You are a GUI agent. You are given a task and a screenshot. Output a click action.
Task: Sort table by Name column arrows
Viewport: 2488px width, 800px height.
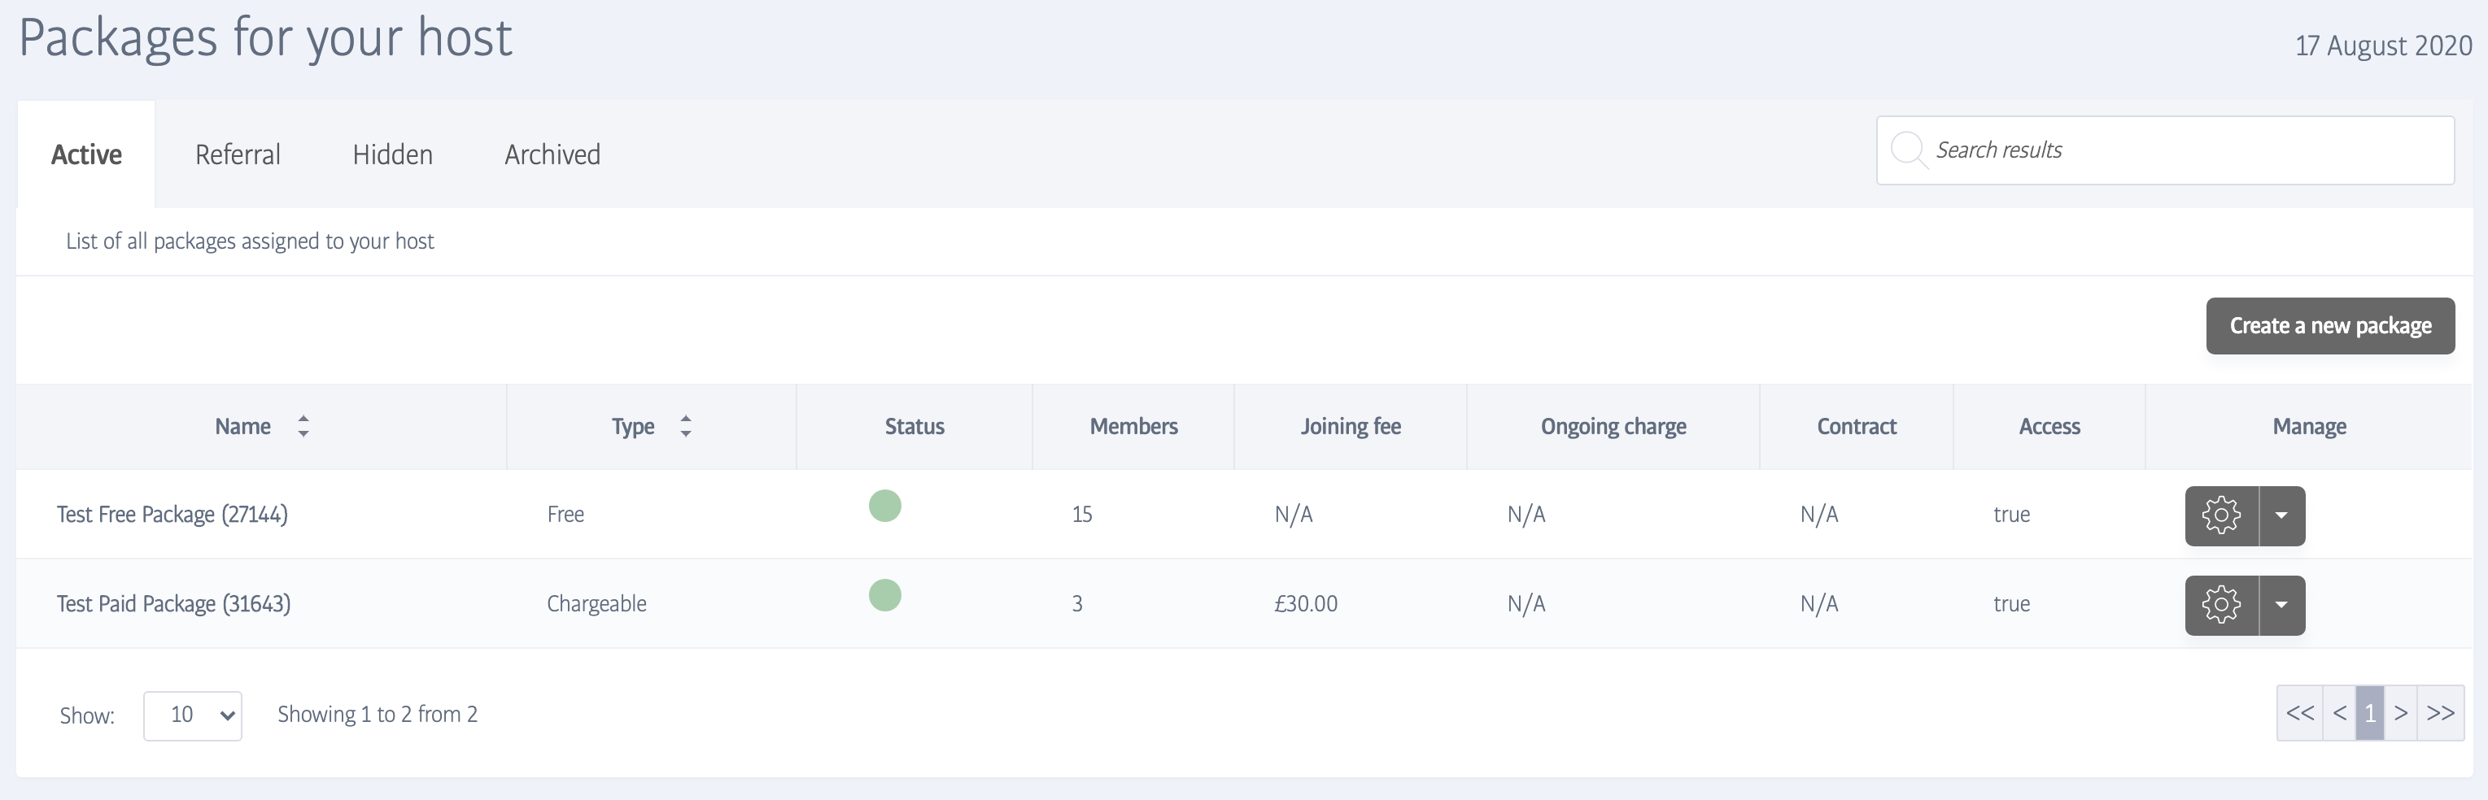point(303,427)
